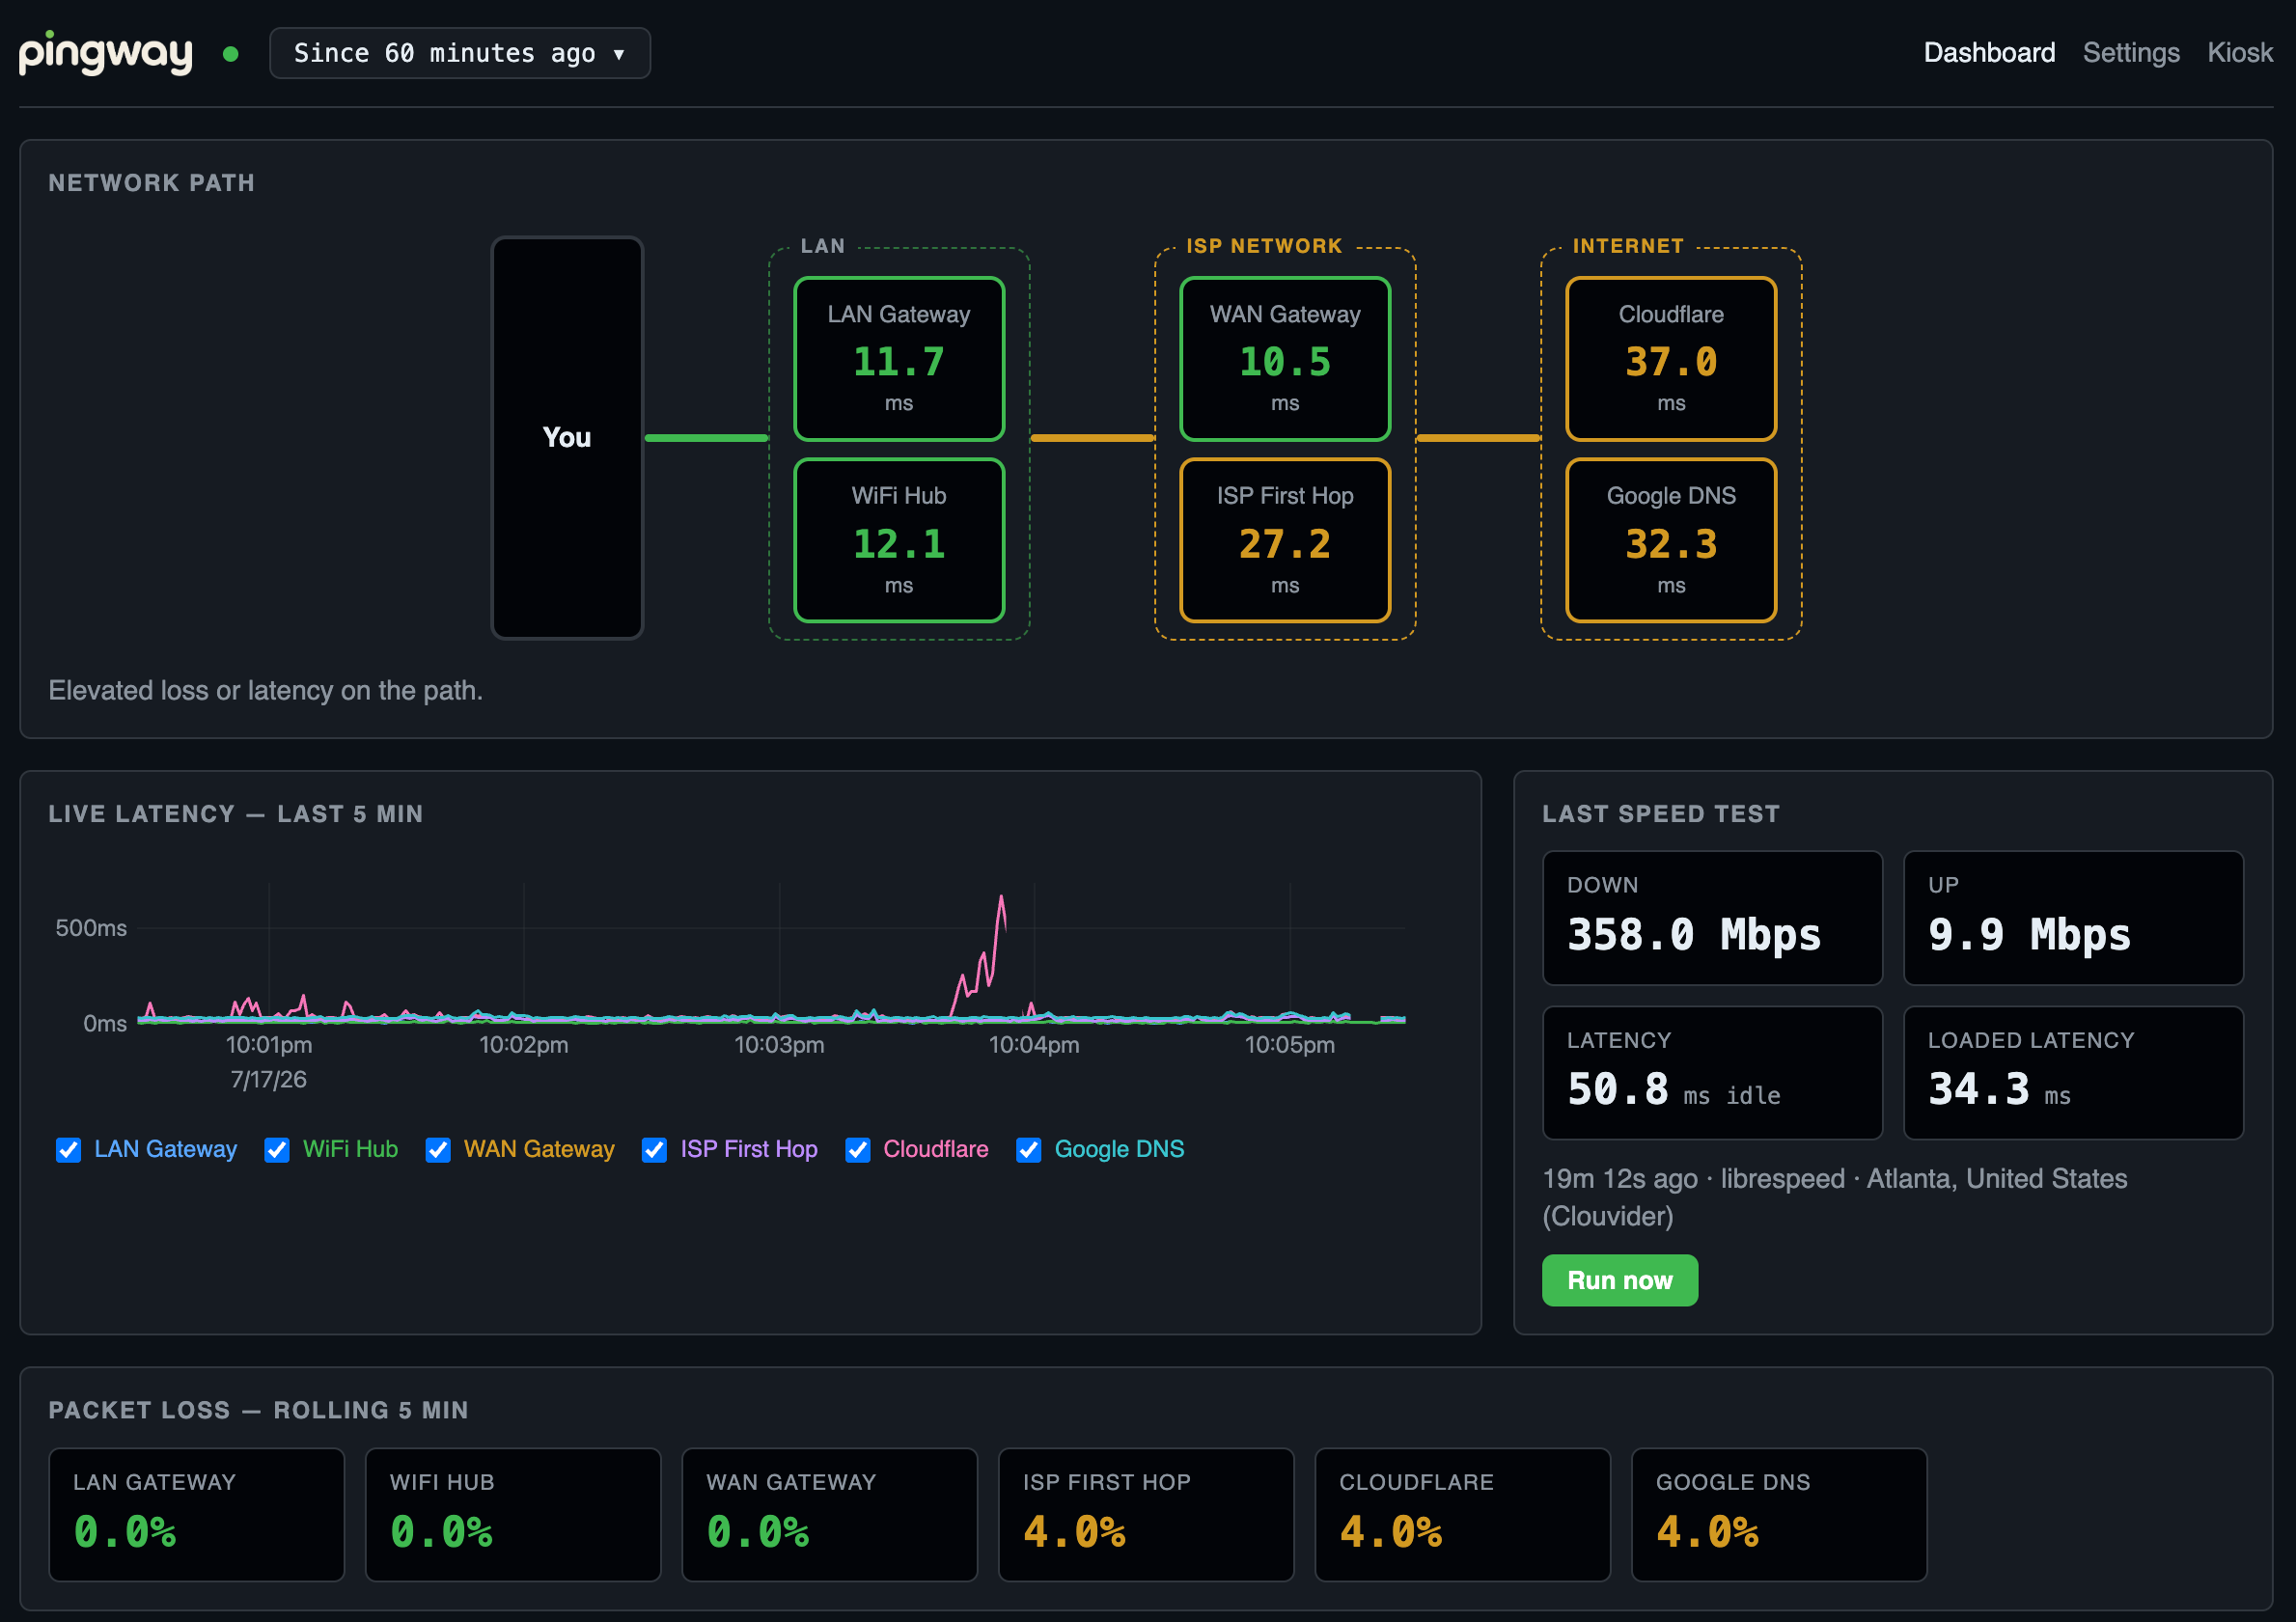Click the 10:02pm time axis label
2296x1622 pixels.
click(524, 1045)
